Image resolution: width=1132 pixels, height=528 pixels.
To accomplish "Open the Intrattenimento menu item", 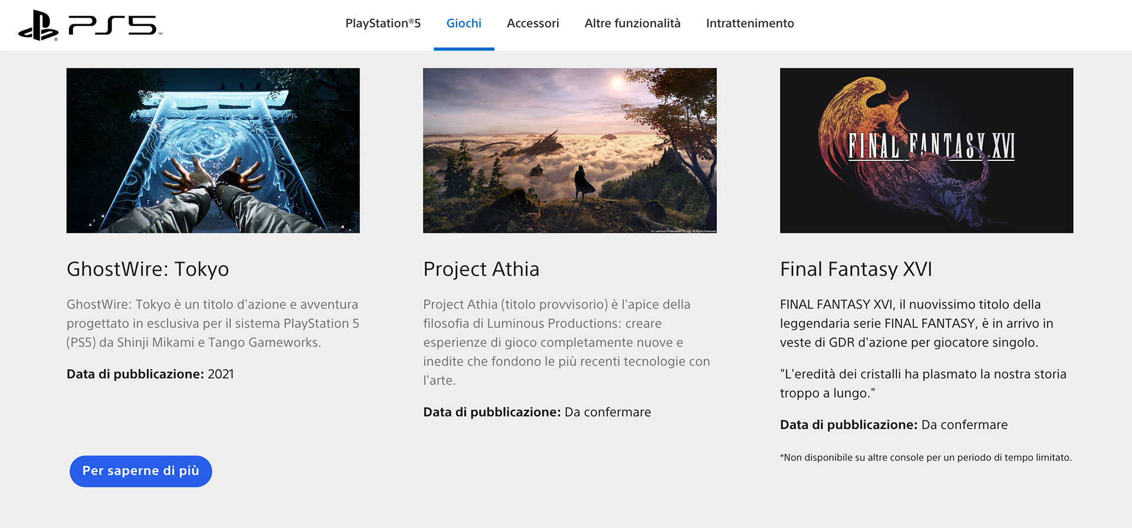I will pyautogui.click(x=750, y=24).
